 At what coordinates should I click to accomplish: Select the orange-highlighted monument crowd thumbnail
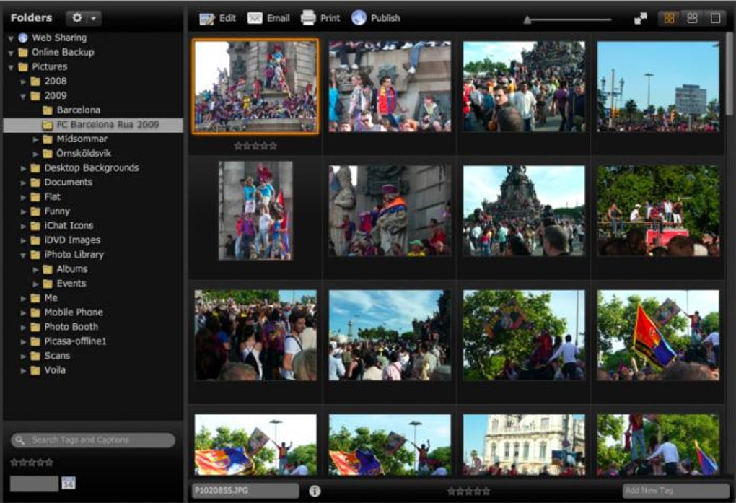(255, 87)
